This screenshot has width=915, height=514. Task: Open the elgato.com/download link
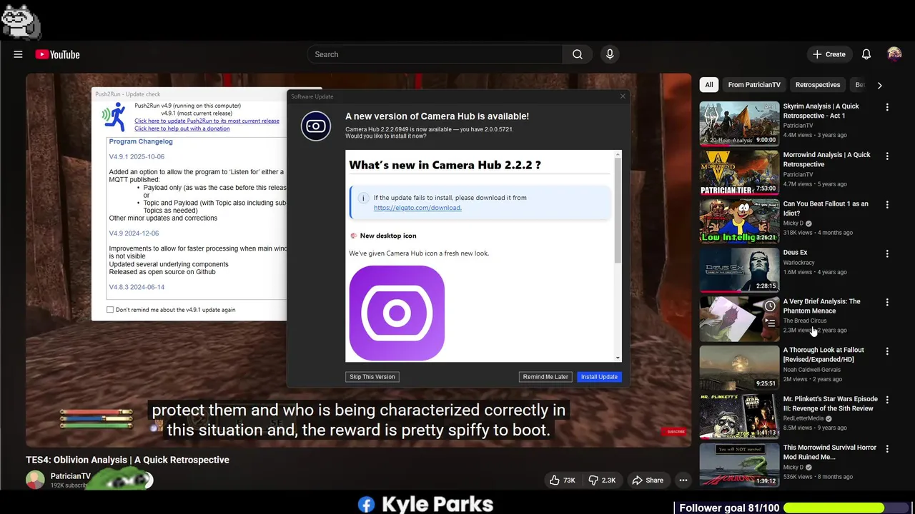click(x=417, y=208)
